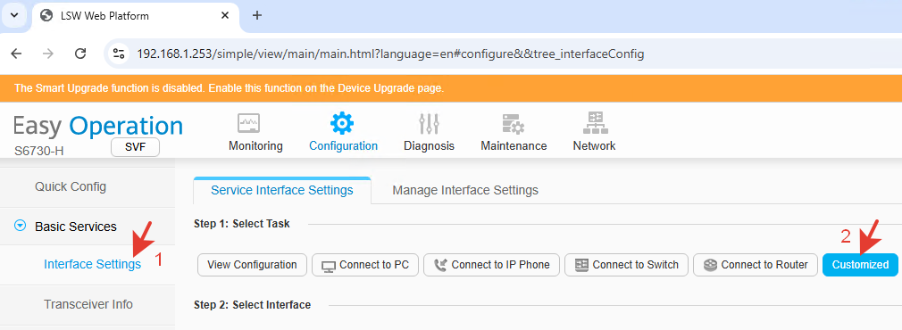Viewport: 902px width, 330px height.
Task: Choose the Connect to Router task
Action: coord(756,265)
